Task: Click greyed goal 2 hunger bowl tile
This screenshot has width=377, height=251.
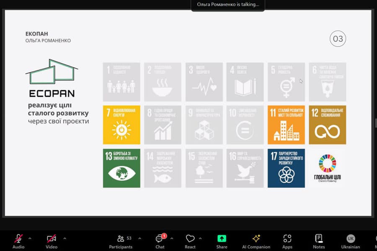Action: point(163,82)
